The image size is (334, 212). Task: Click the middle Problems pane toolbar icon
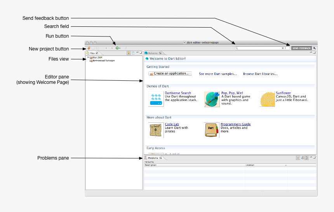click(x=303, y=158)
